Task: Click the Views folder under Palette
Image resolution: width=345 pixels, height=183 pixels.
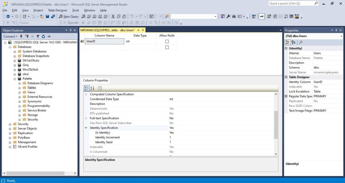Action: tap(31, 92)
